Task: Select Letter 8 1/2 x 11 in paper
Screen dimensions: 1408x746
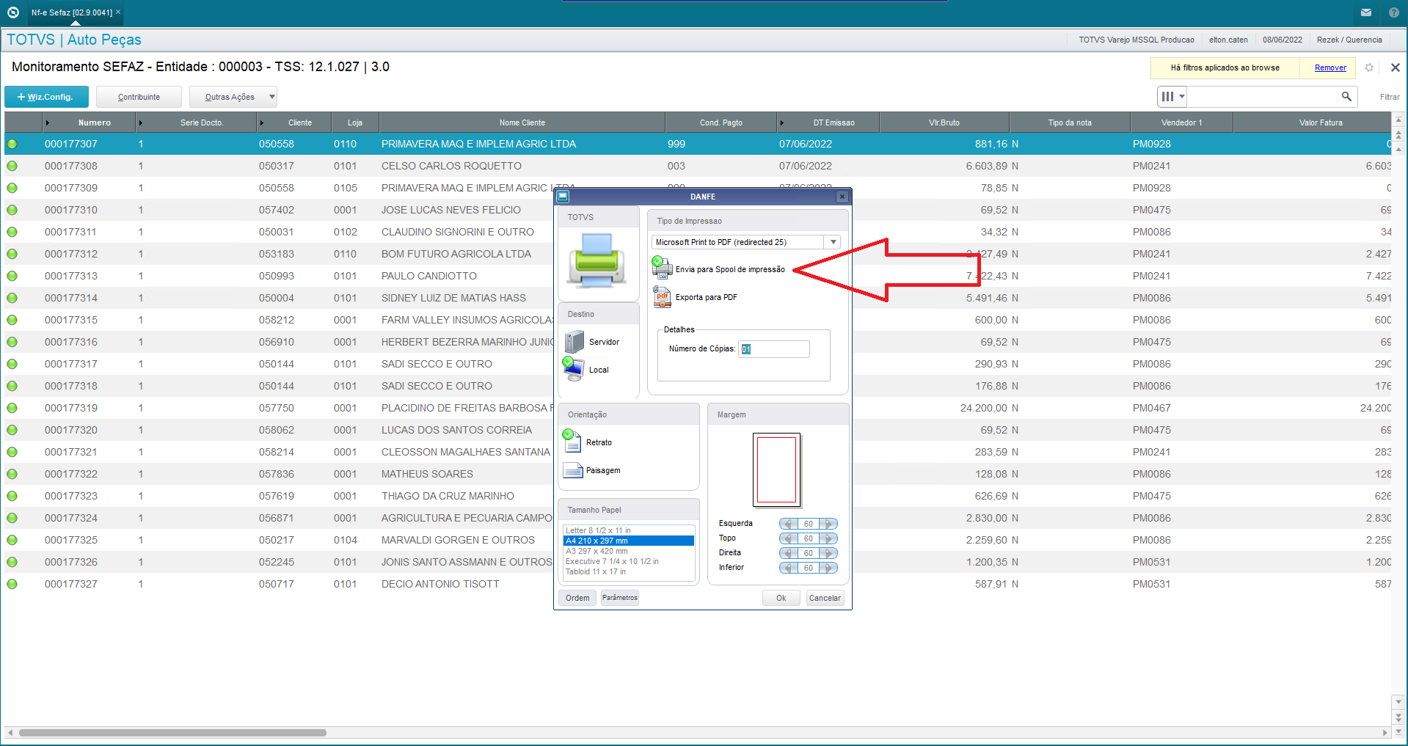Action: pyautogui.click(x=629, y=530)
